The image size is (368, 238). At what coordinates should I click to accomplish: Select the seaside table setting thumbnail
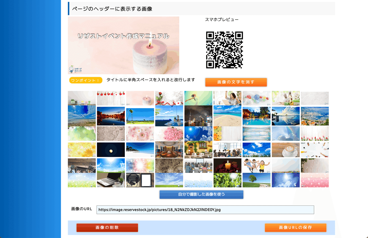click(169, 116)
